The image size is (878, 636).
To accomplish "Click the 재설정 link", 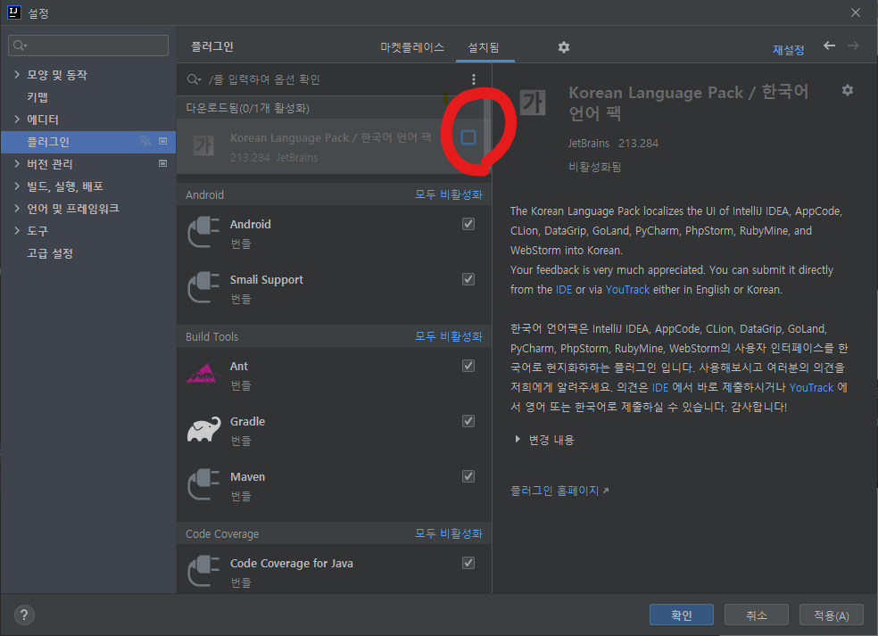I will 789,50.
